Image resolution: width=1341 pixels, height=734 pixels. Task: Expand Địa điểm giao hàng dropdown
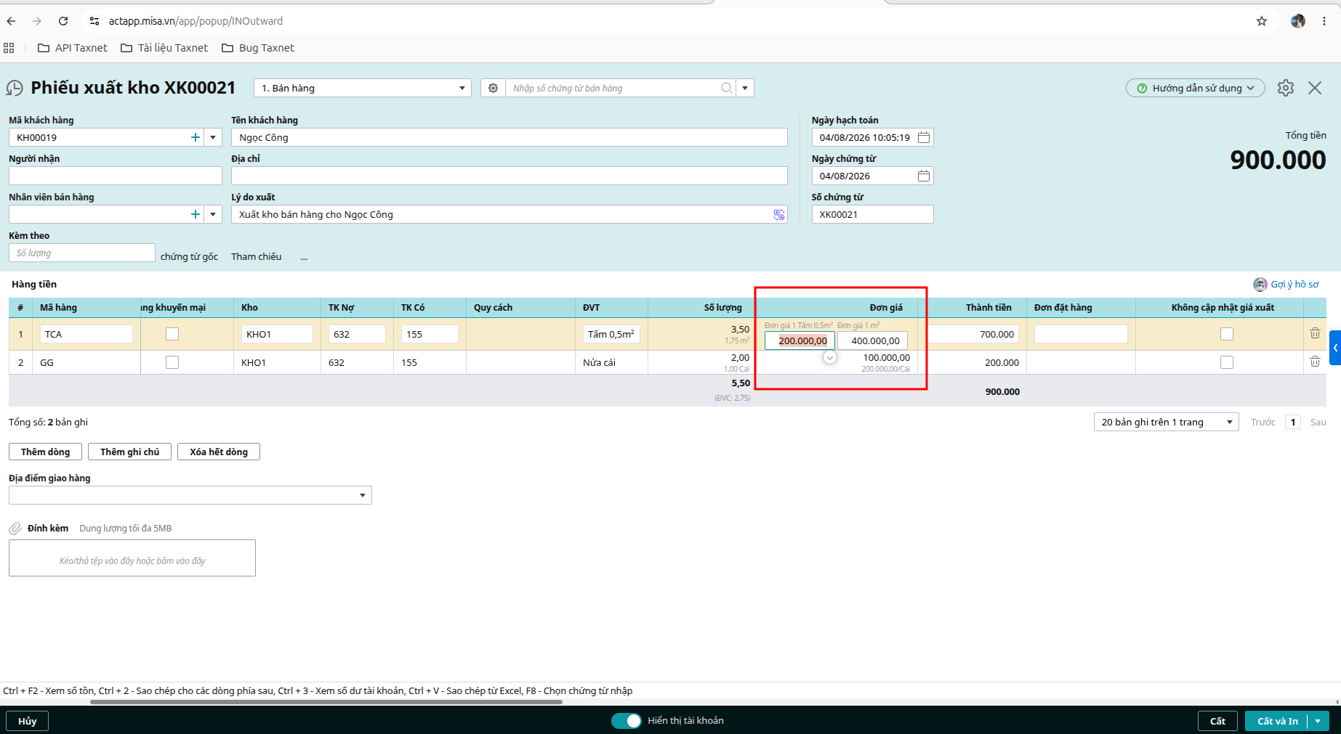coord(362,495)
